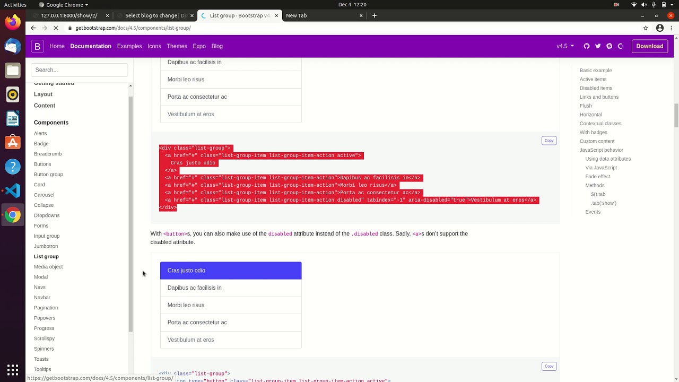The width and height of the screenshot is (679, 382).
Task: Open the v4.5 version dropdown
Action: tap(565, 46)
